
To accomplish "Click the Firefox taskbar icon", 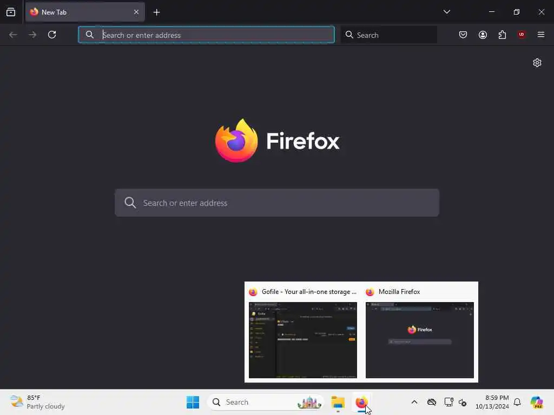I will [361, 402].
